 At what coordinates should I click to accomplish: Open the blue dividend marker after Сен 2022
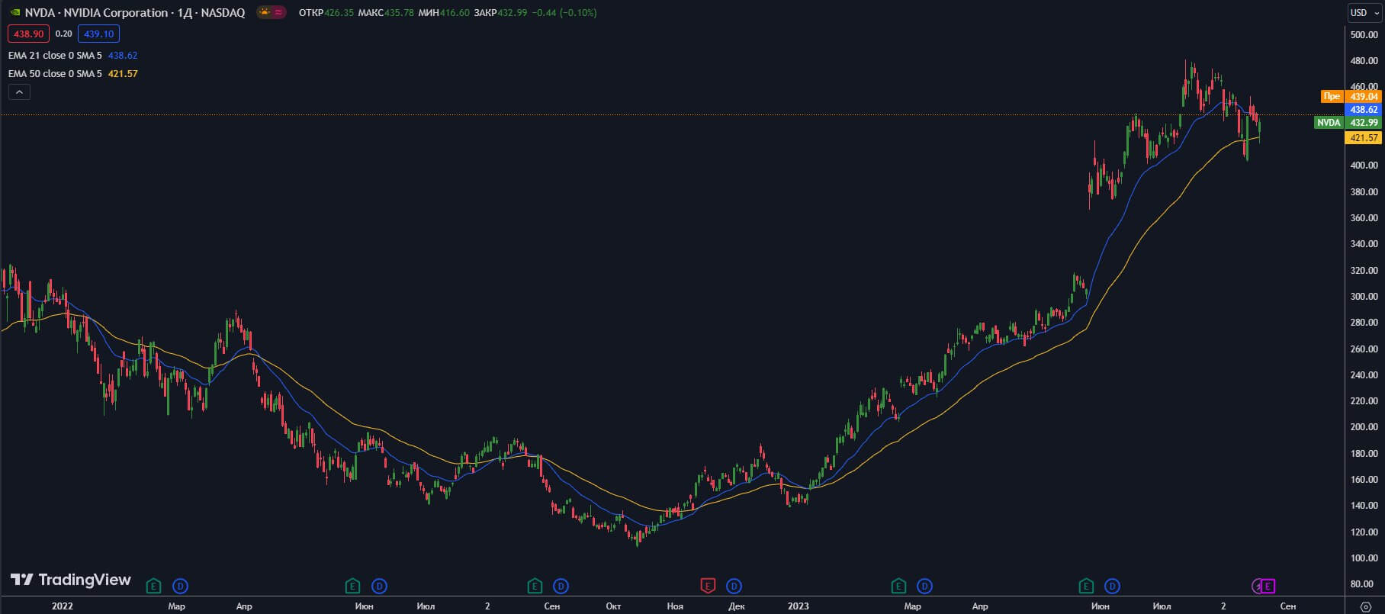[561, 586]
